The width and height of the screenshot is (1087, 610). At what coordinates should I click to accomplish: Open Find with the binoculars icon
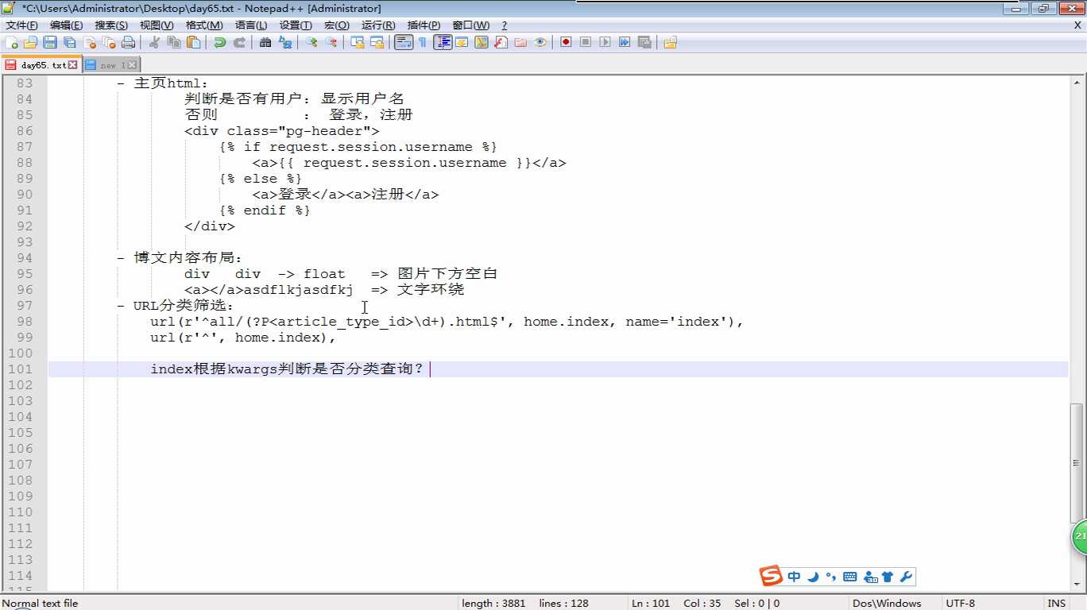point(265,42)
